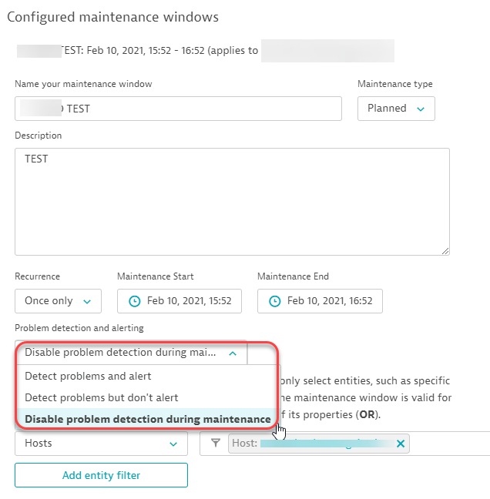The width and height of the screenshot is (490, 499).
Task: Click the funnel filter icon beside Host tag
Action: [216, 444]
